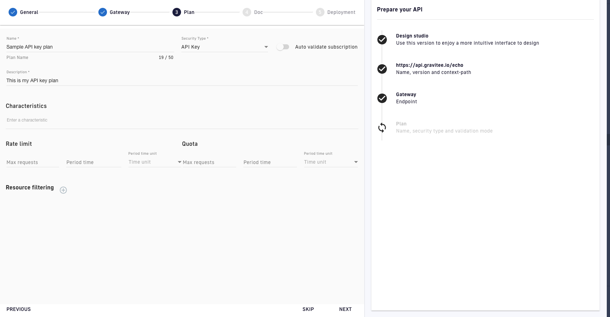Click the General step checkmark icon
This screenshot has height=317, width=610.
click(x=13, y=12)
